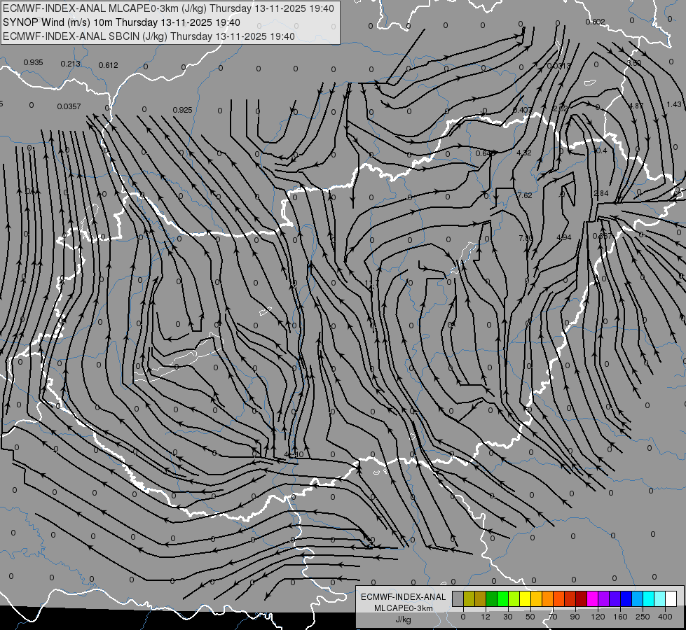The image size is (686, 630).
Task: Click the J/kg unit label in legend
Action: [x=403, y=619]
